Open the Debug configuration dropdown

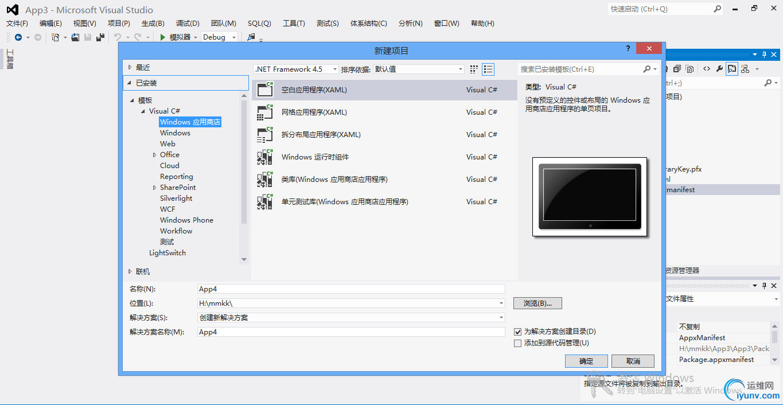tap(219, 37)
